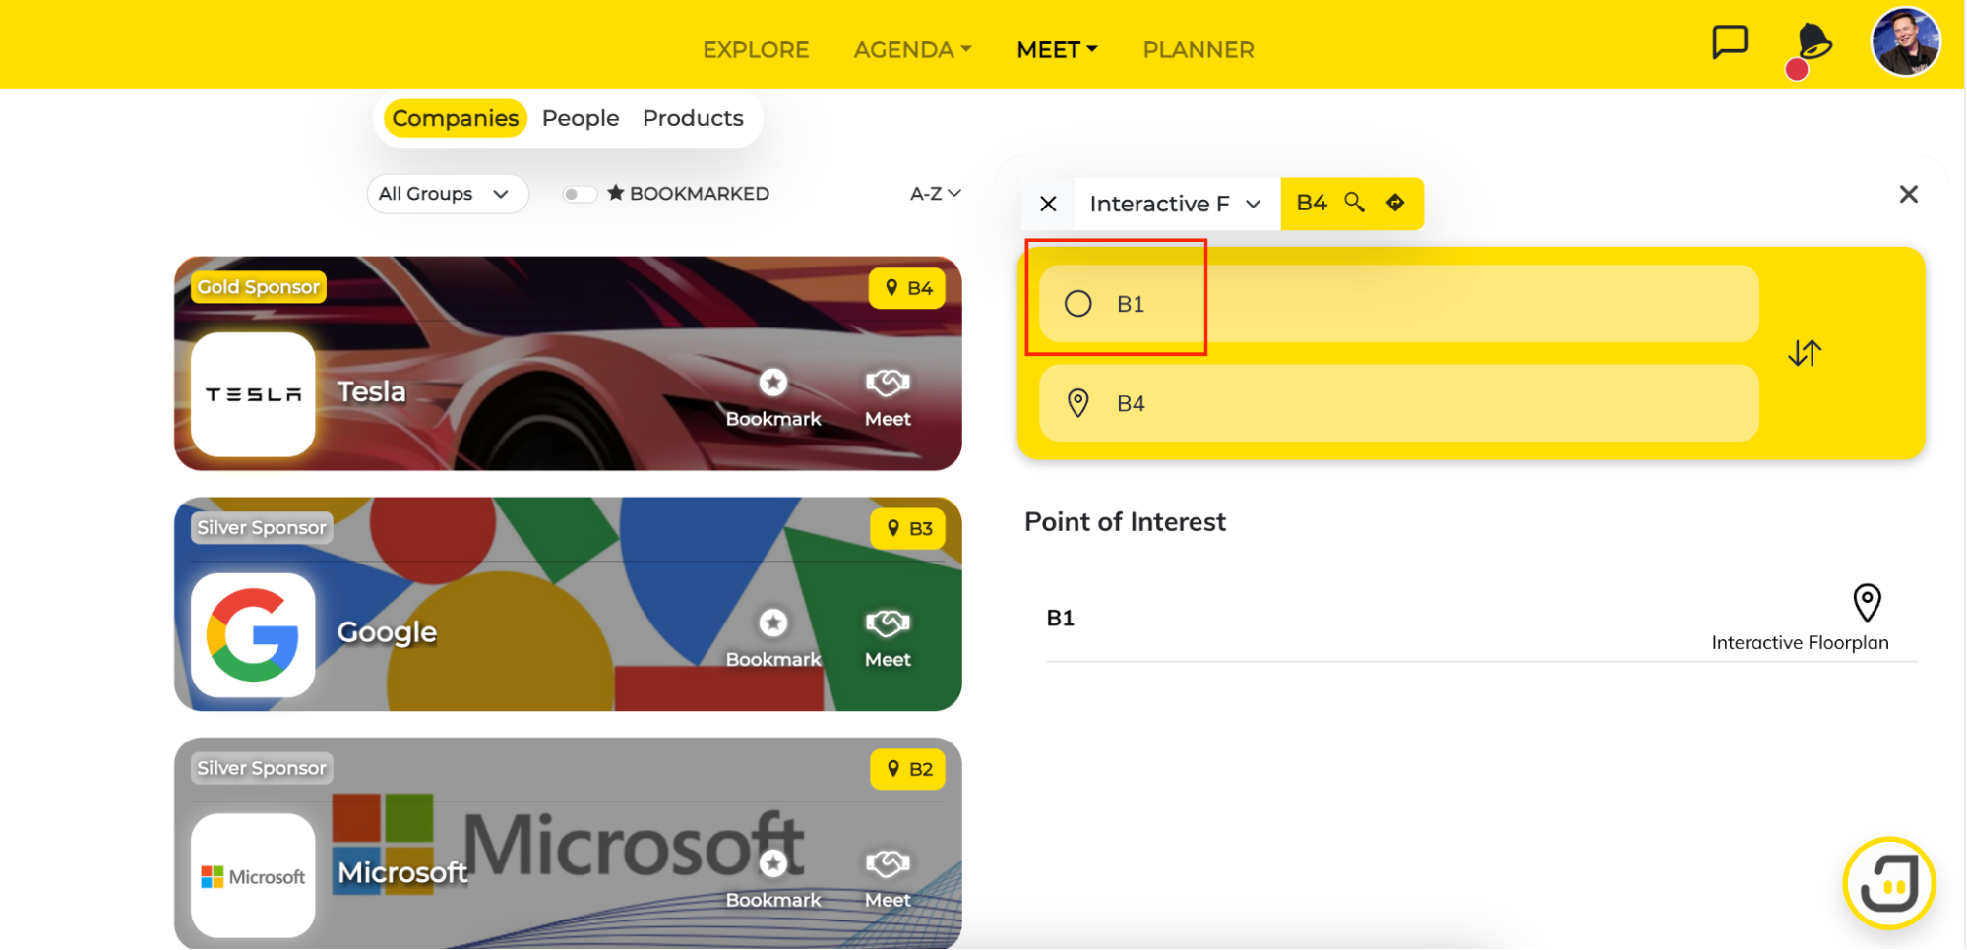Close the floorplan side panel
This screenshot has height=950, width=1967.
click(1908, 194)
